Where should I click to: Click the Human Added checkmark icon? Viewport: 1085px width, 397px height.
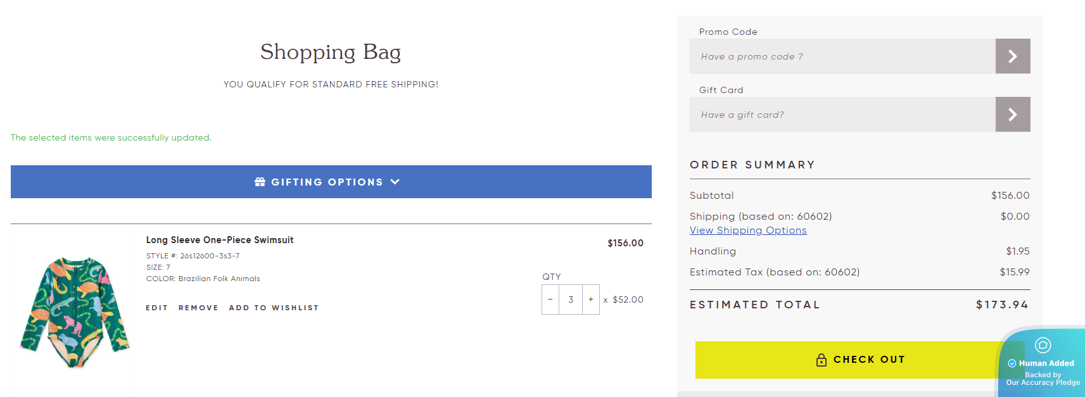[1012, 363]
